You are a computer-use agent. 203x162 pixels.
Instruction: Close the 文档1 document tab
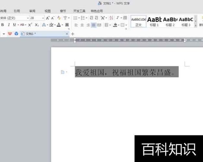(x=67, y=34)
